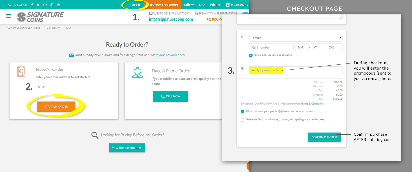
Task: Click the Facebook social icon
Action: pos(32,5)
